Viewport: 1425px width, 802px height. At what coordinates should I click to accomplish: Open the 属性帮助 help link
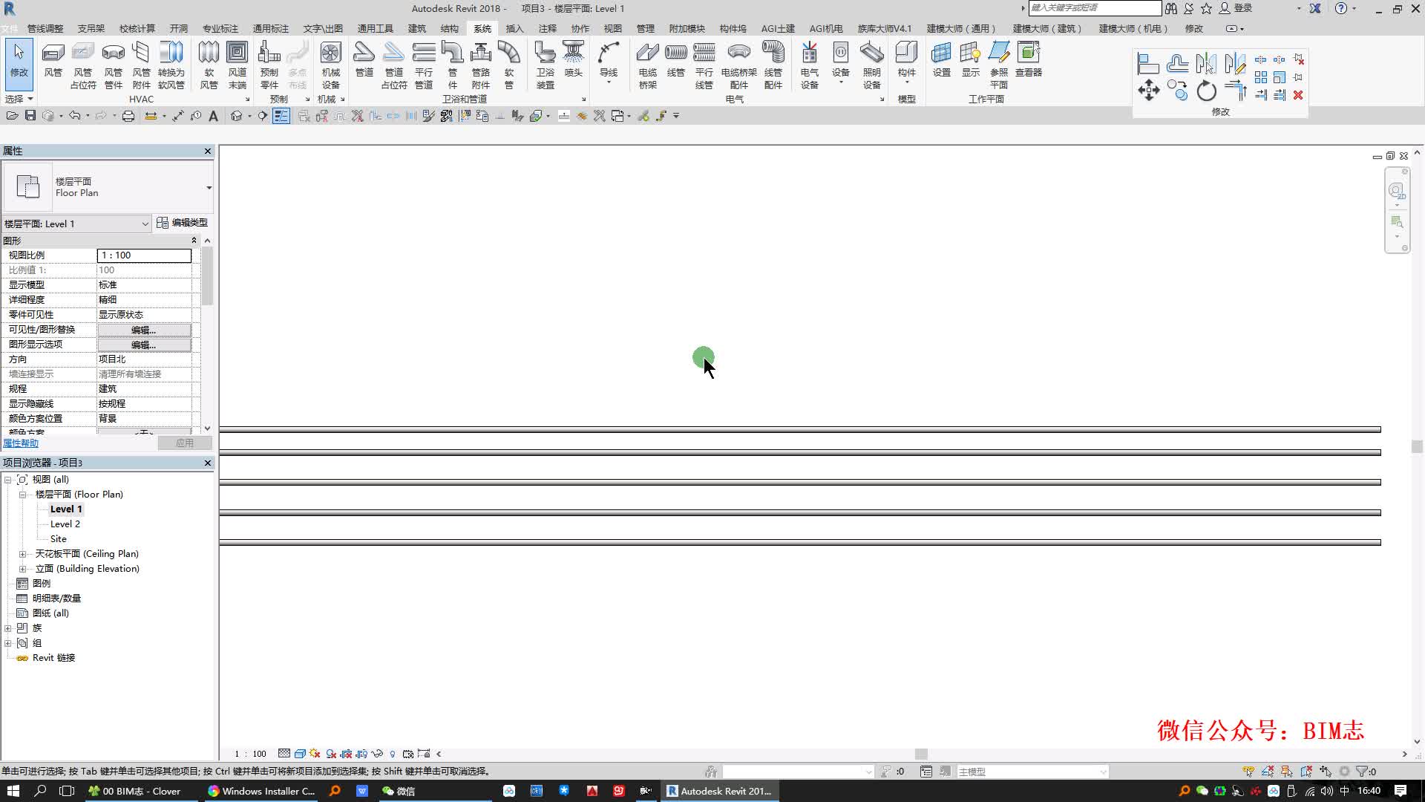21,443
